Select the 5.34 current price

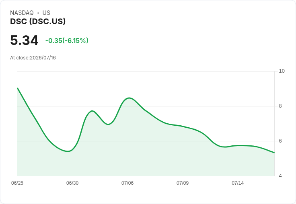tap(24, 40)
